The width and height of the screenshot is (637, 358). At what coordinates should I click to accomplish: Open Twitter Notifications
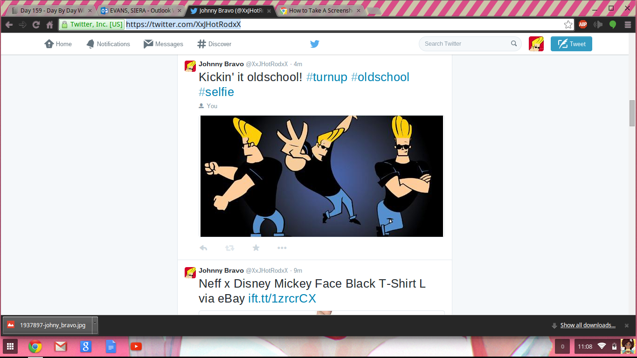[x=108, y=44]
